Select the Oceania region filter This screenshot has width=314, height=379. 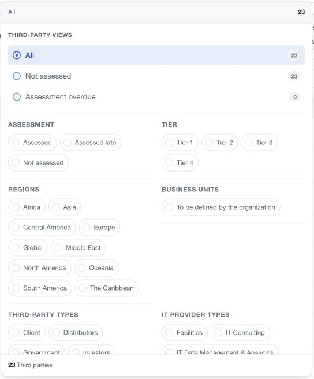tap(96, 268)
